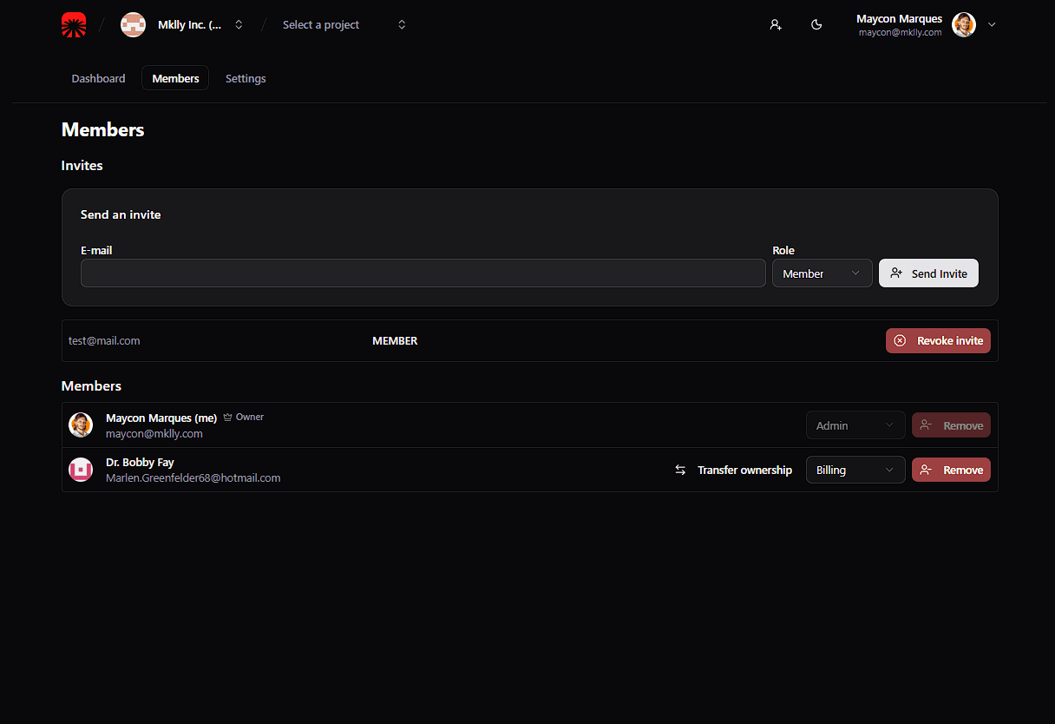Click the Send Invite button
1055x724 pixels.
point(928,273)
